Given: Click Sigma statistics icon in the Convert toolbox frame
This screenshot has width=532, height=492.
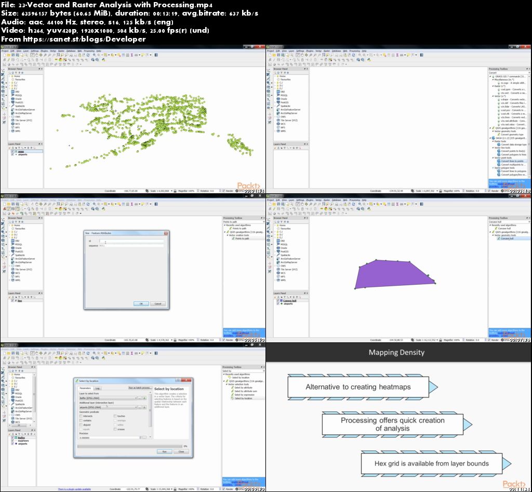Looking at the screenshot, I should [397, 55].
